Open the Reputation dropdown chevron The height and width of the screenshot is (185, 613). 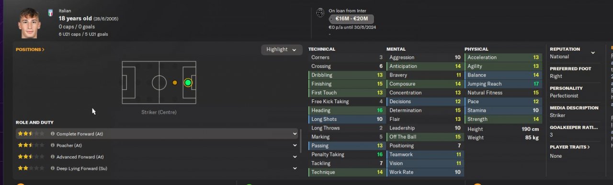(593, 53)
